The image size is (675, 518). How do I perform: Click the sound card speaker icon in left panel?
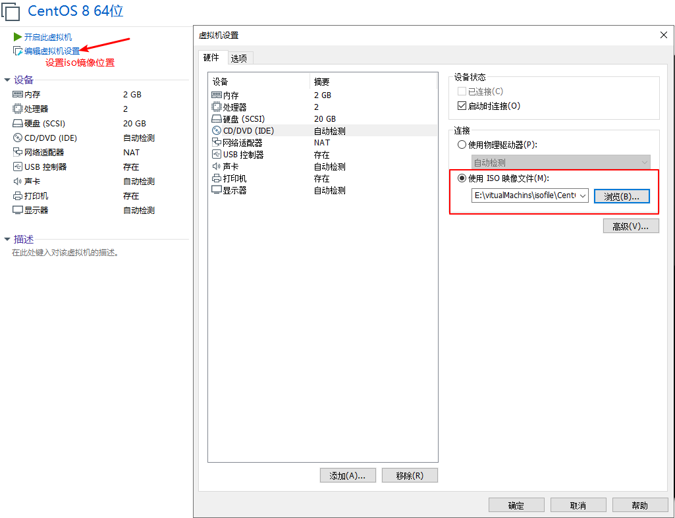coord(18,182)
